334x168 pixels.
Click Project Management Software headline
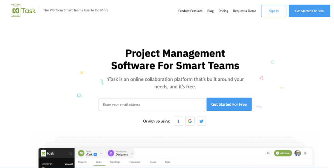[x=175, y=59]
